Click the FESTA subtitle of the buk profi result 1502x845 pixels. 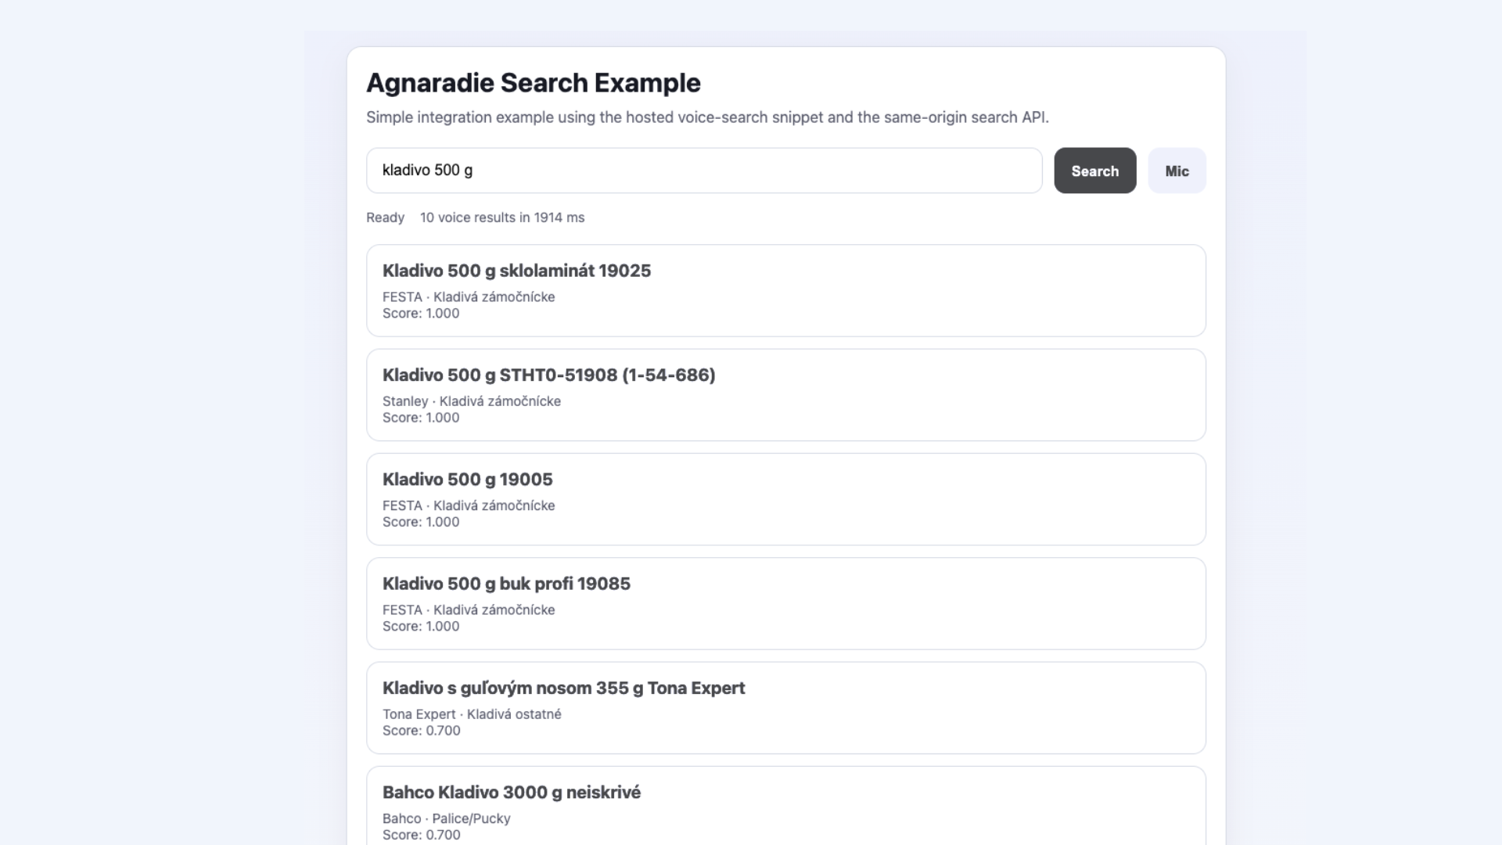coord(469,610)
